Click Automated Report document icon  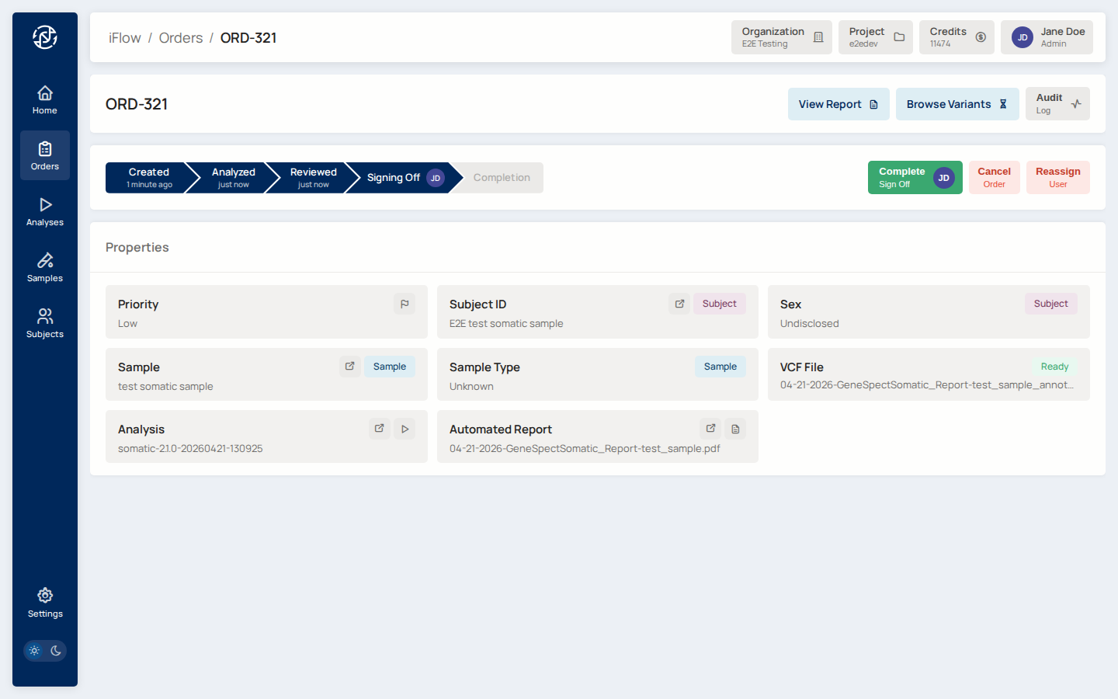(735, 429)
